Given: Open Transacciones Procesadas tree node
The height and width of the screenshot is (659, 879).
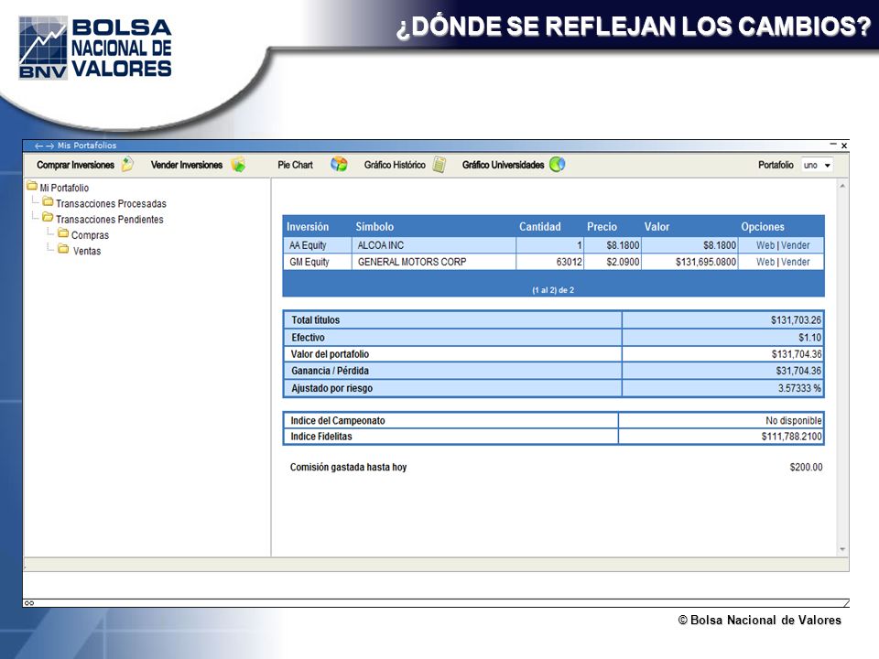Looking at the screenshot, I should [x=111, y=203].
